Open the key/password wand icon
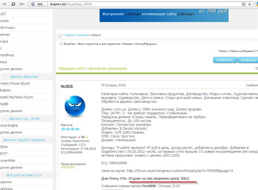The image size is (258, 190). click(x=22, y=4)
